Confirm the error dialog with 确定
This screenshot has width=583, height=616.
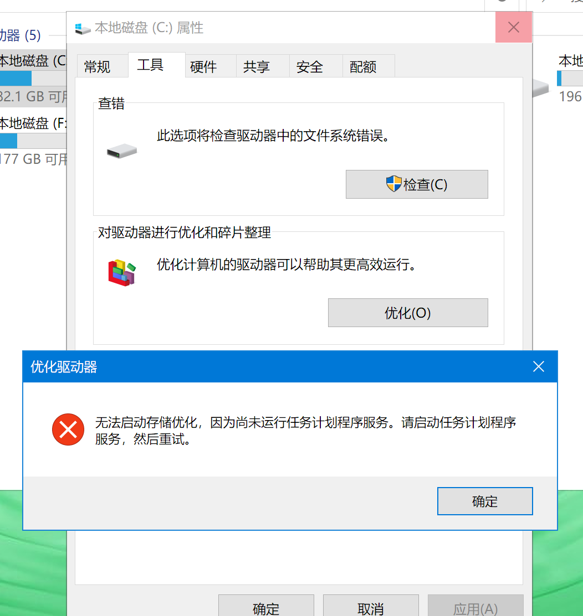(x=485, y=501)
